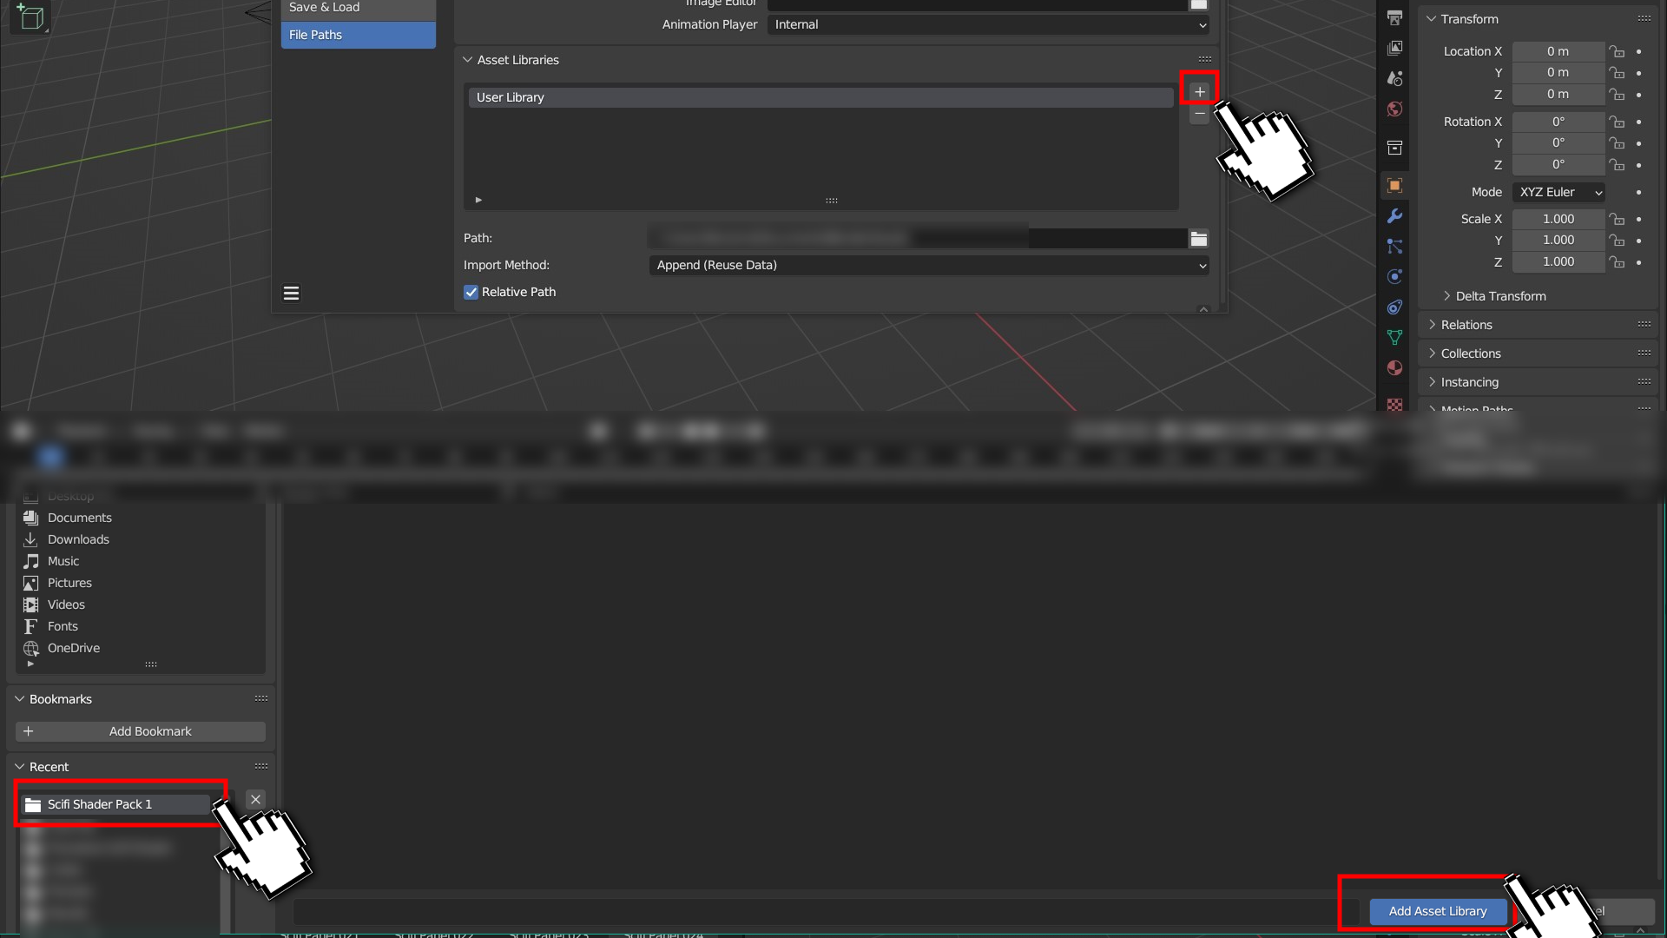Toggle the Scale Z lock icon
Viewport: 1667px width, 938px height.
[x=1617, y=262]
